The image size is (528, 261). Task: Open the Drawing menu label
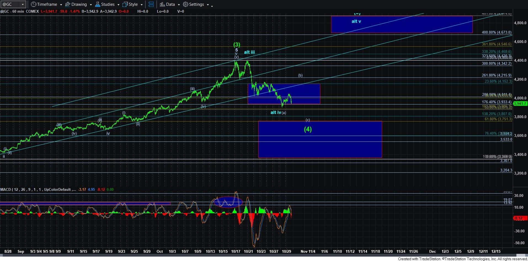pos(79,4)
